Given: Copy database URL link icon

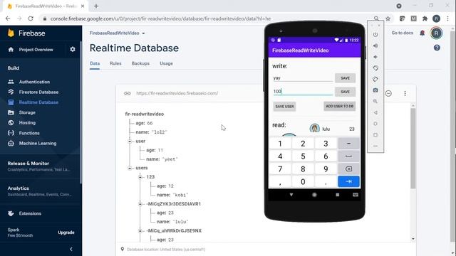Looking at the screenshot, I should (x=127, y=93).
